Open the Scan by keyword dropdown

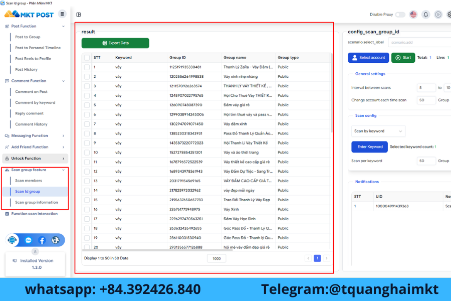(x=378, y=131)
